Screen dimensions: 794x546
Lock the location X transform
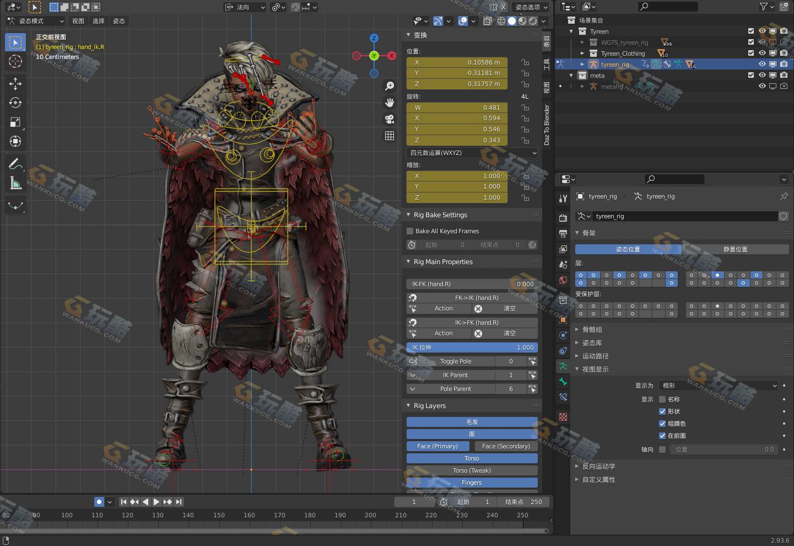click(525, 62)
